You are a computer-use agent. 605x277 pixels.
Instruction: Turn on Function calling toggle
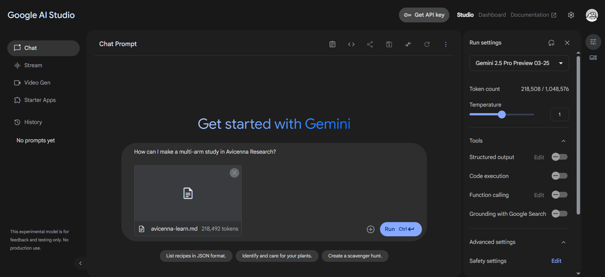click(559, 195)
